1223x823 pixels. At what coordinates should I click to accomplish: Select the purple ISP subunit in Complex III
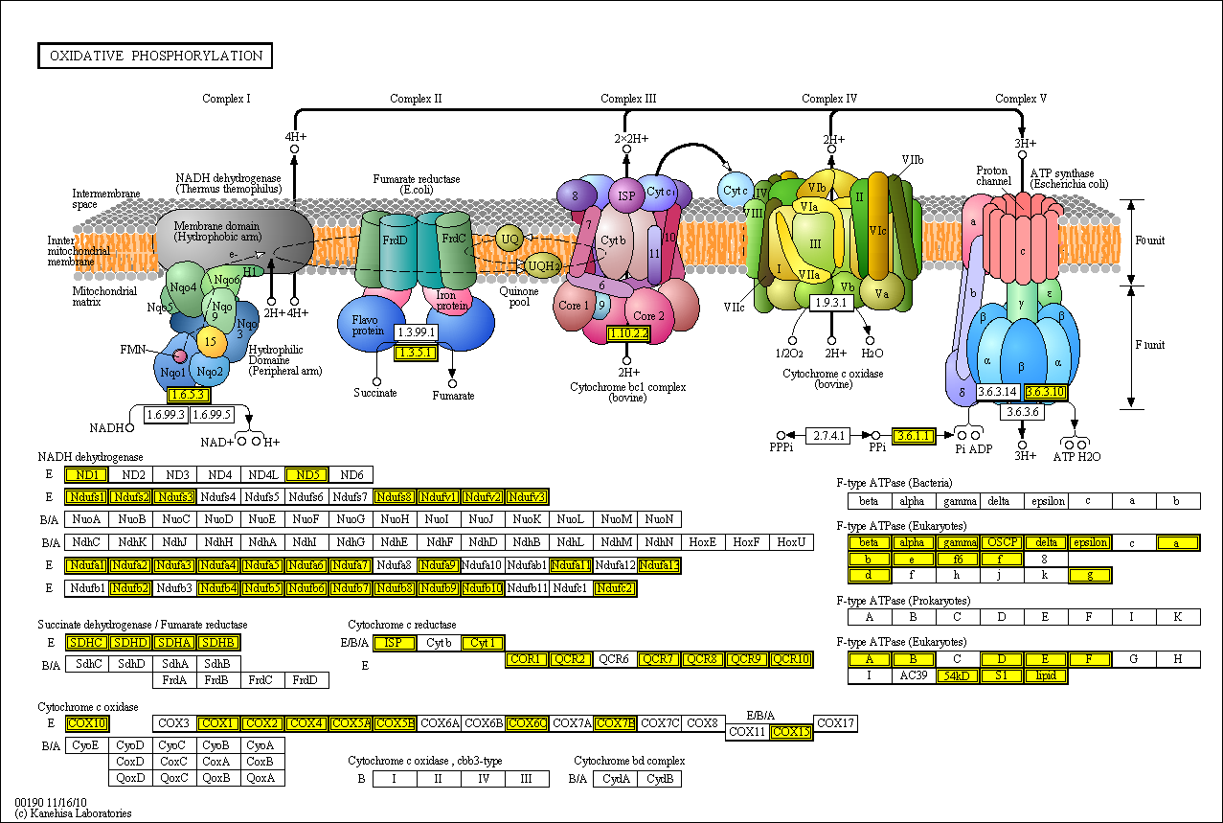[x=626, y=196]
